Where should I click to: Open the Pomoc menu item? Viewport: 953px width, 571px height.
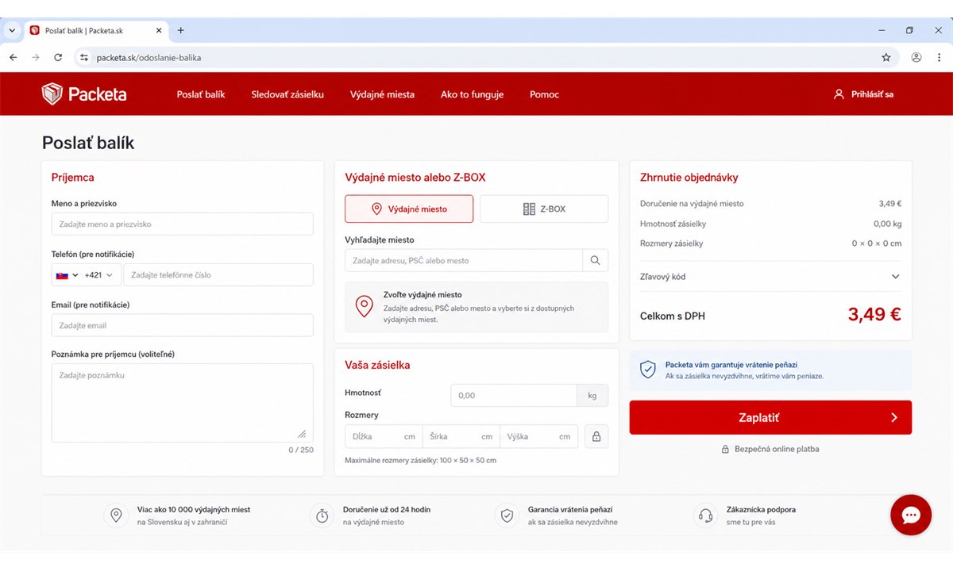tap(544, 94)
